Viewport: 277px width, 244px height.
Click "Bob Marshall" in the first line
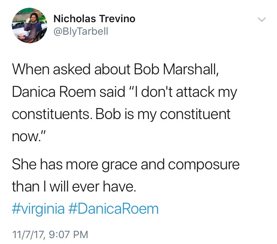click(179, 70)
